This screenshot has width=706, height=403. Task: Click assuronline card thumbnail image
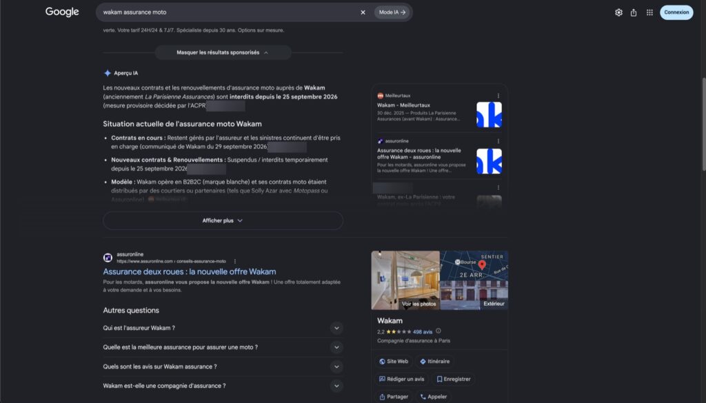(x=489, y=161)
